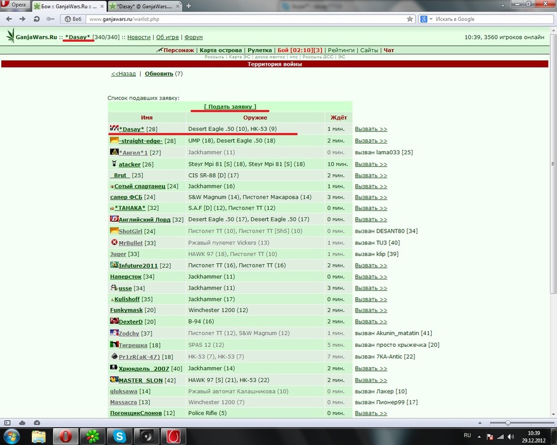The width and height of the screenshot is (557, 445).
Task: Click clan icon beside Тигрешка
Action: point(114,345)
